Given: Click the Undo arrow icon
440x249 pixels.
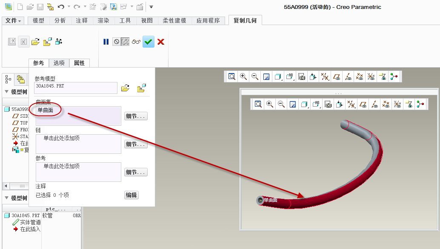Looking at the screenshot, I should (x=61, y=7).
